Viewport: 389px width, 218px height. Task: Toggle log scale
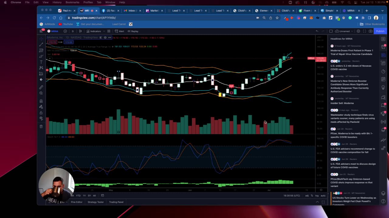coord(317,196)
